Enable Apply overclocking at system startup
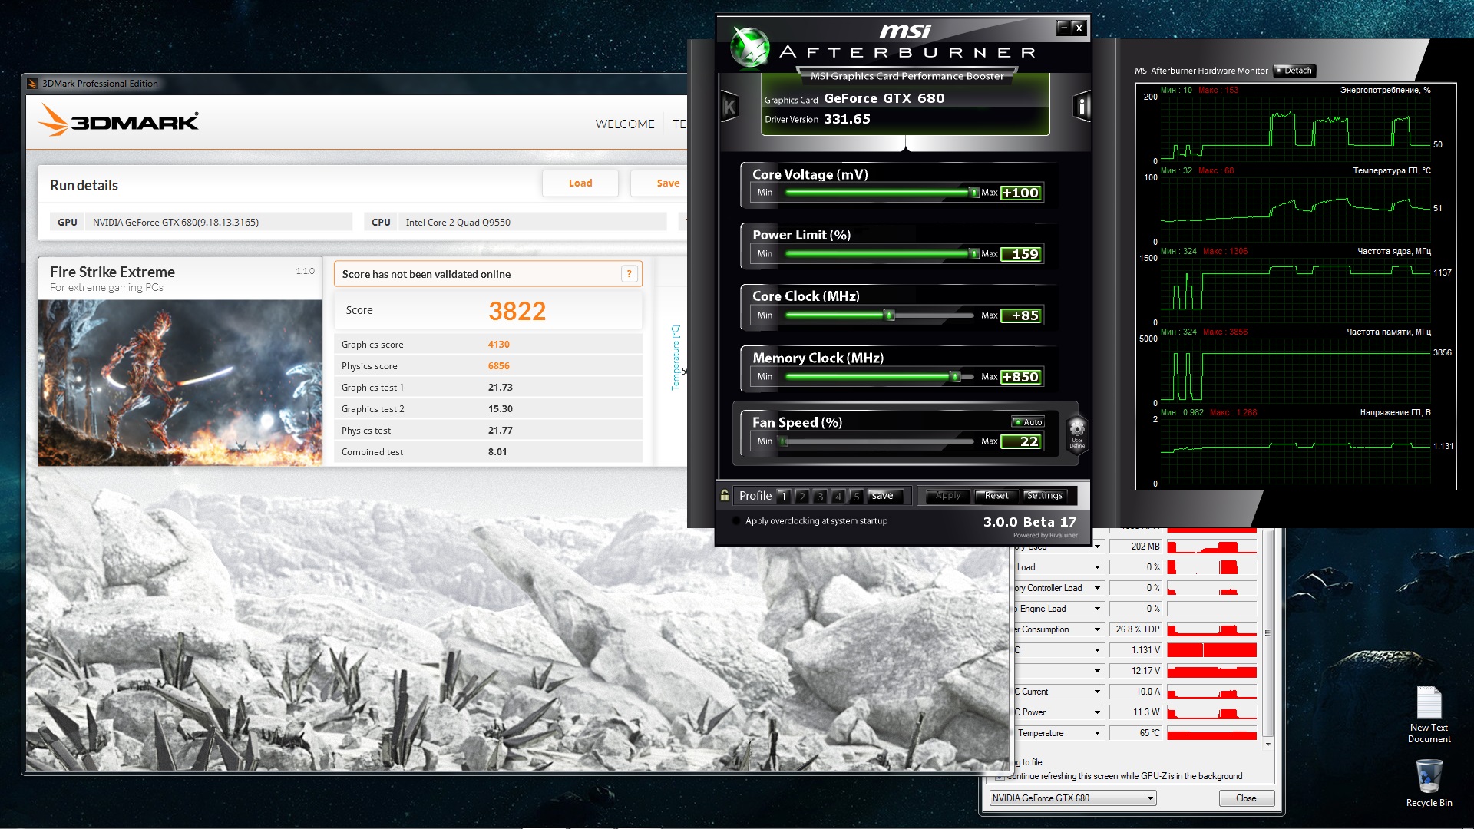The image size is (1474, 829). click(737, 521)
